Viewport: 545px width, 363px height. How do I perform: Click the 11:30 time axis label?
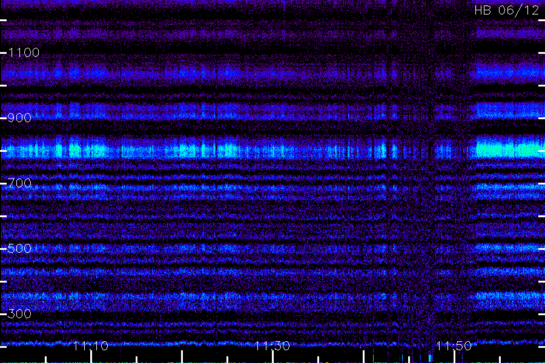tap(272, 345)
